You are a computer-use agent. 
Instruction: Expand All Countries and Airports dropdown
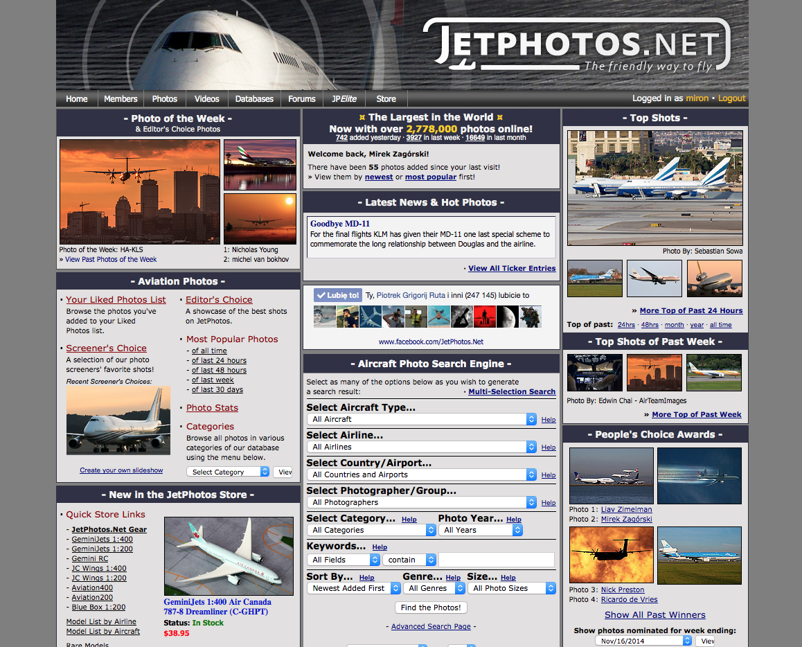[x=422, y=475]
